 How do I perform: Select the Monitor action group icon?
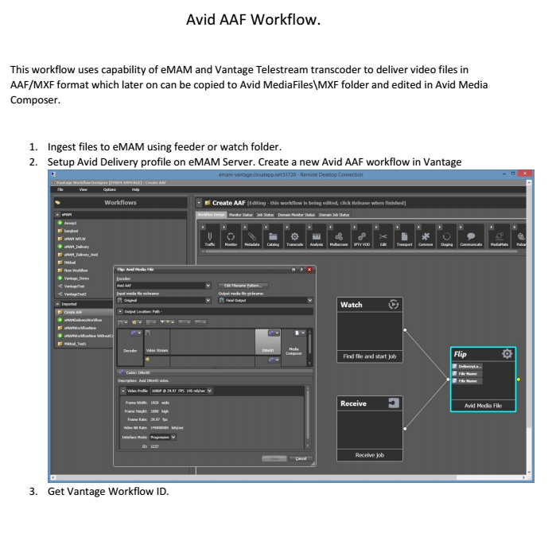tap(231, 237)
